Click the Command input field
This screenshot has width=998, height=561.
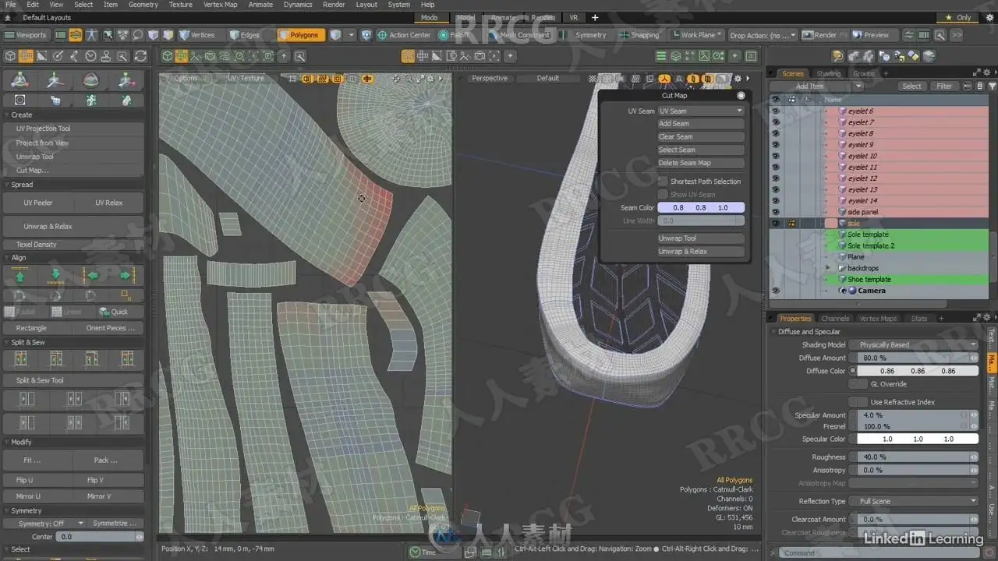click(878, 553)
